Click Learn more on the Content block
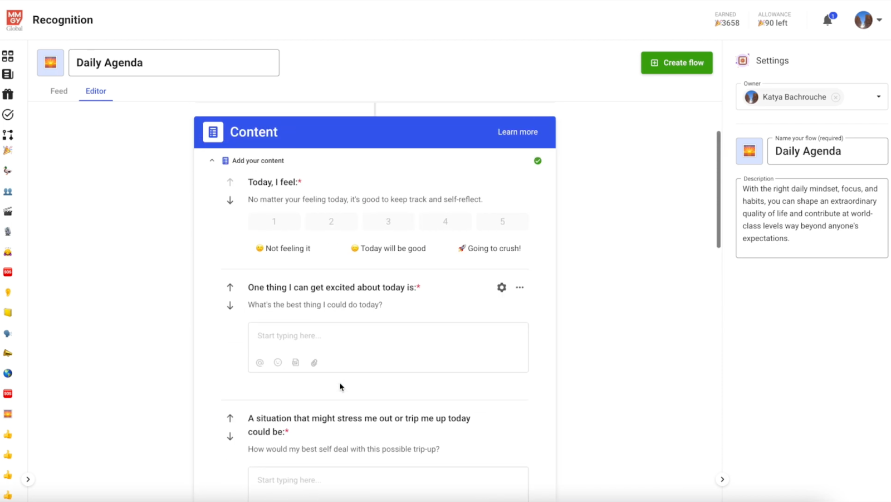Screen dimensions: 891x502 (517, 132)
